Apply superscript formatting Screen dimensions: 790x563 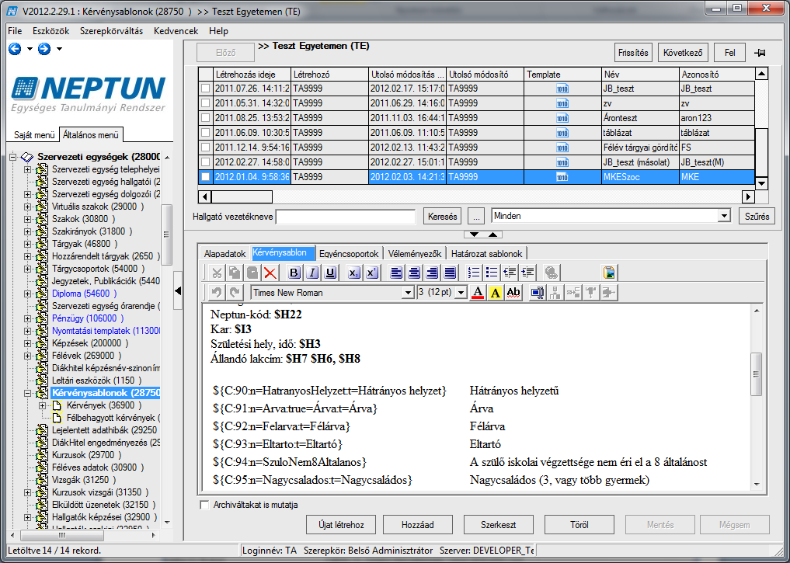click(x=372, y=273)
